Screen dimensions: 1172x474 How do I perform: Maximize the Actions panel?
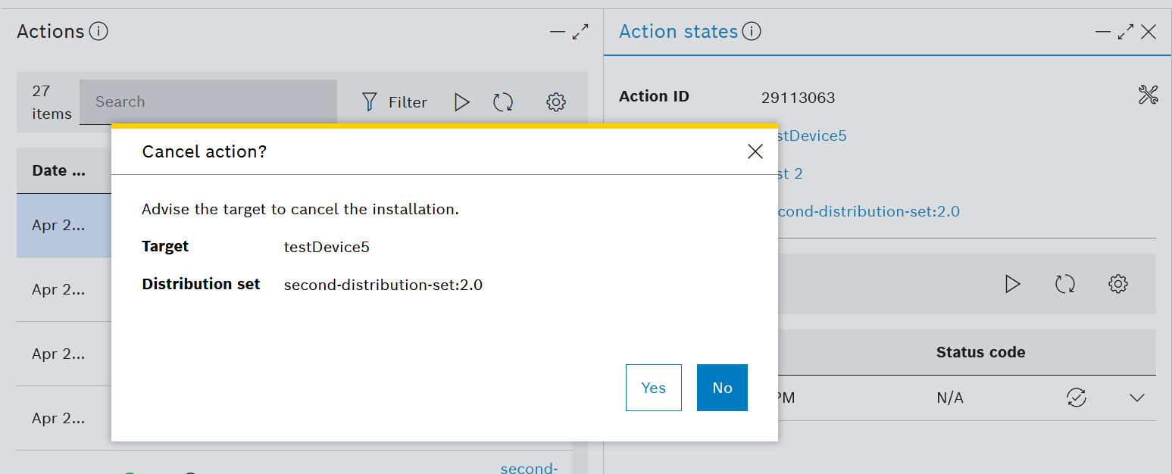click(x=580, y=32)
